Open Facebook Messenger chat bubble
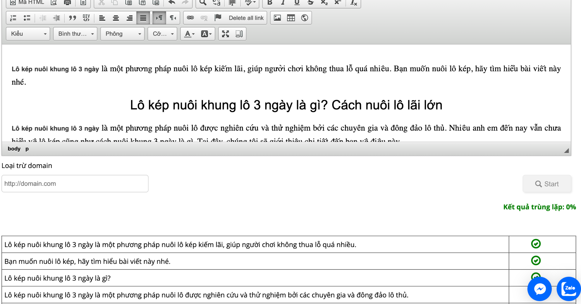Viewport: 581px width, 304px height. 540,289
